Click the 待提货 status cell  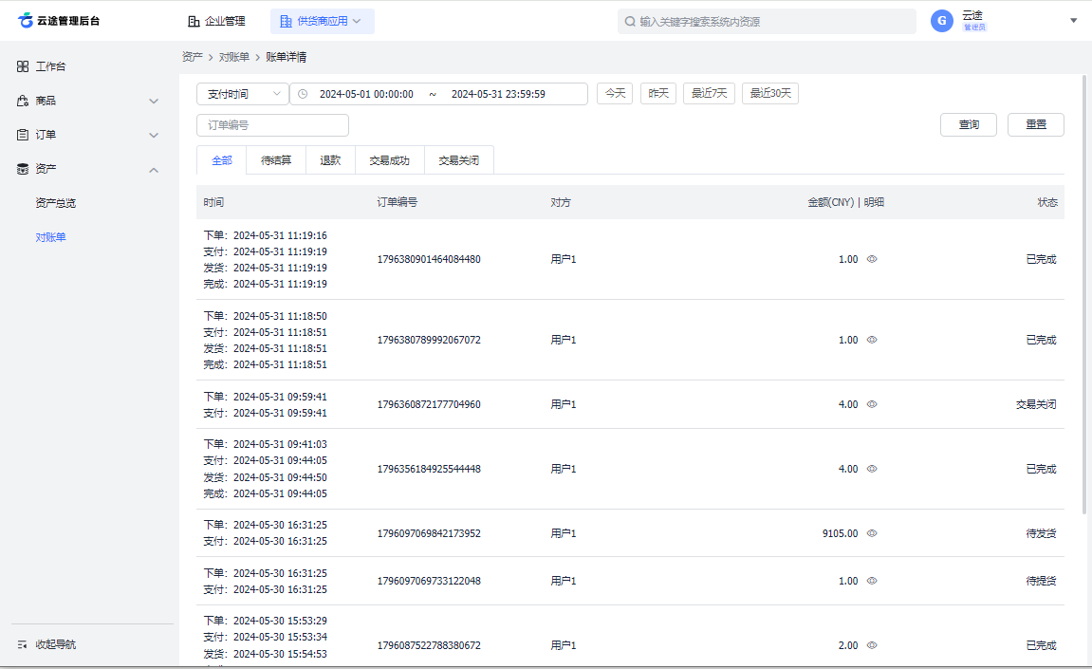pos(1041,581)
